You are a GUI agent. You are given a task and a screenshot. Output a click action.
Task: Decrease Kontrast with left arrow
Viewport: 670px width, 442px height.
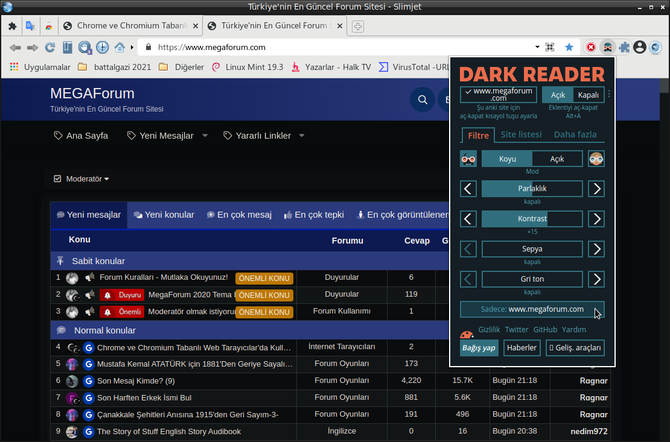[x=468, y=219]
